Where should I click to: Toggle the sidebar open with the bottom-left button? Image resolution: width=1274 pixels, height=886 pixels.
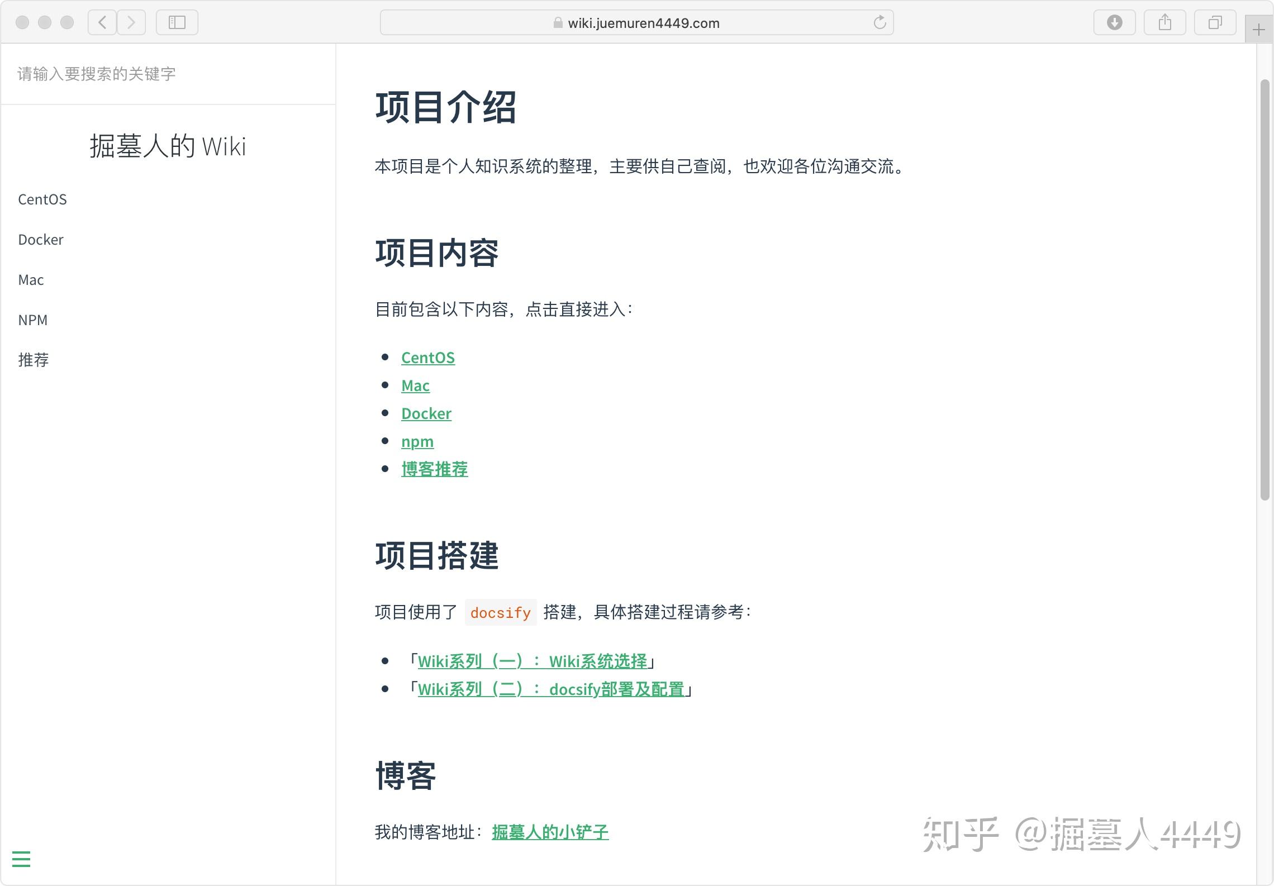pyautogui.click(x=21, y=859)
